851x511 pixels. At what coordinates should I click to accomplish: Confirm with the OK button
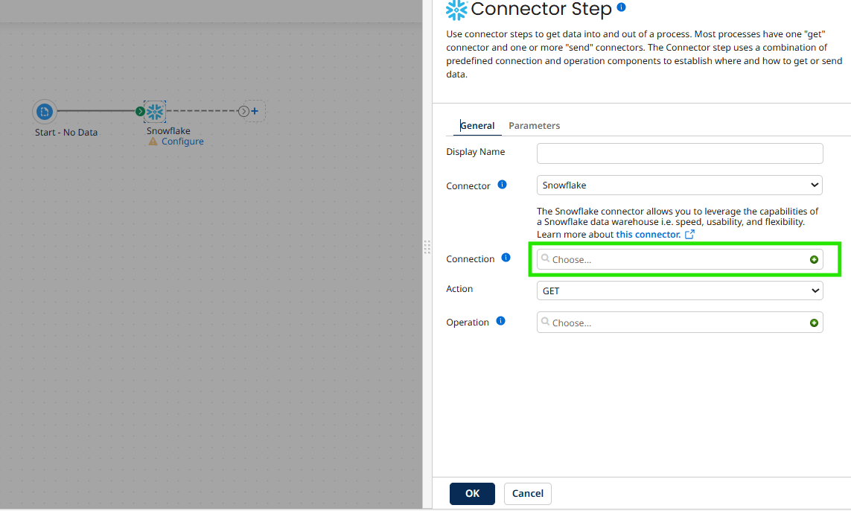click(472, 494)
